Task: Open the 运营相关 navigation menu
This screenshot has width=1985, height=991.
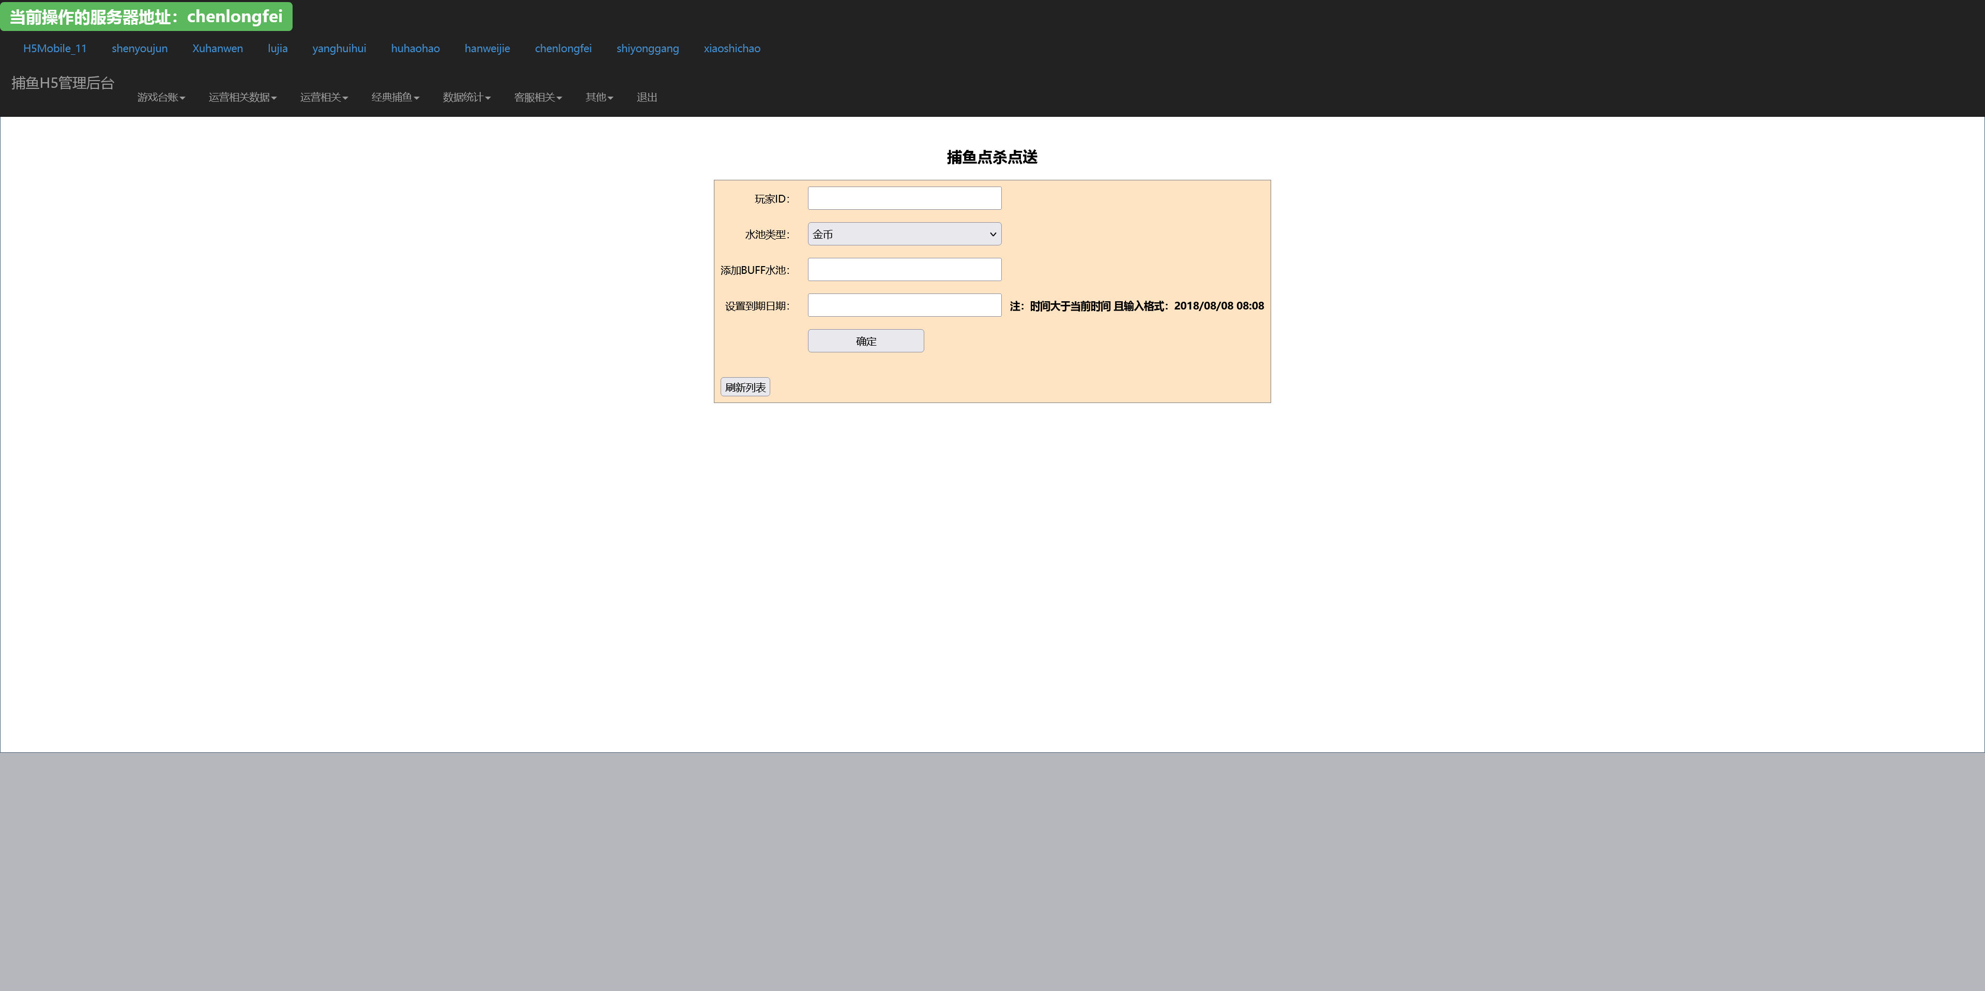Action: point(324,97)
